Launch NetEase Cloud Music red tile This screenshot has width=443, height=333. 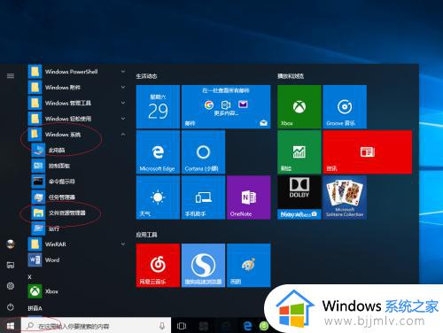pos(158,265)
